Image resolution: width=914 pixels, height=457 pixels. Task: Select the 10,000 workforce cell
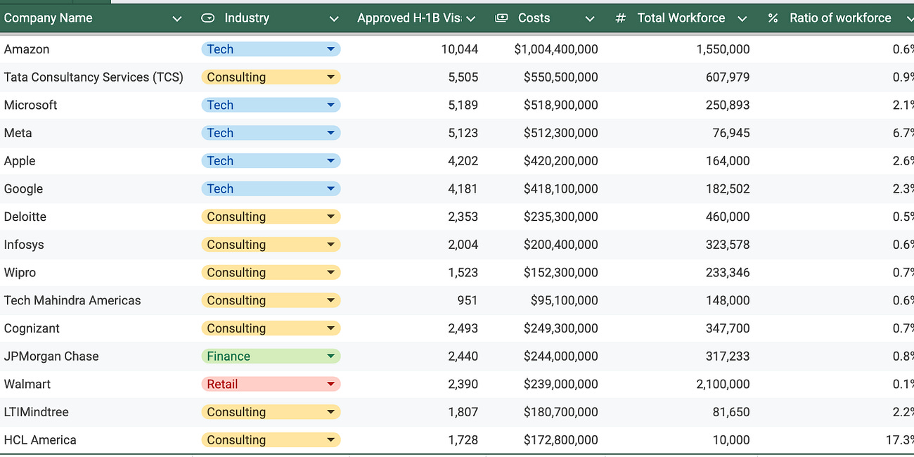pos(681,440)
